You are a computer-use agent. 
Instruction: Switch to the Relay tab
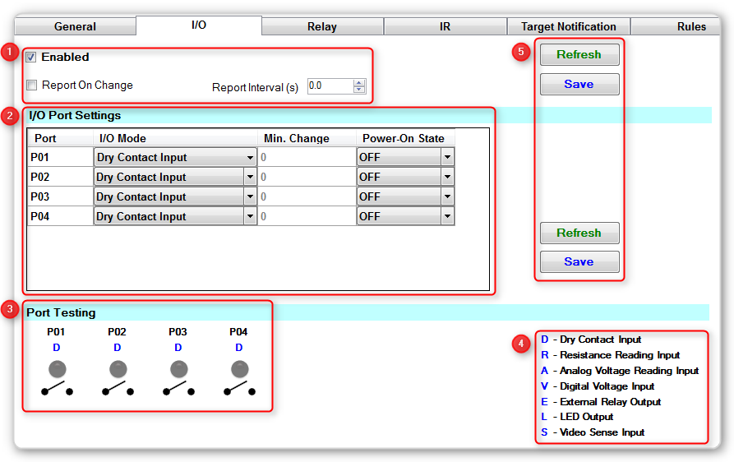click(322, 26)
